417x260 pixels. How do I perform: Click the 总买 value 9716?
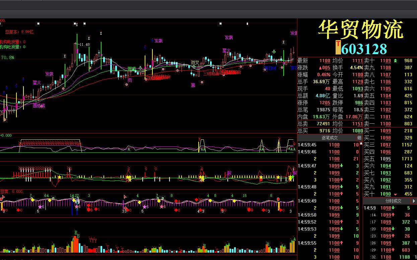[x=325, y=131]
